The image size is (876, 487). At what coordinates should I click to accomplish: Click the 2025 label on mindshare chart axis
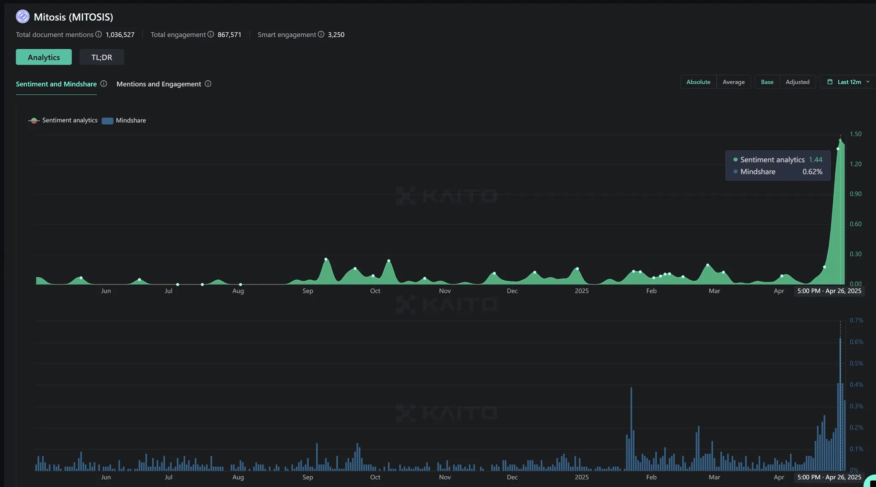click(582, 477)
